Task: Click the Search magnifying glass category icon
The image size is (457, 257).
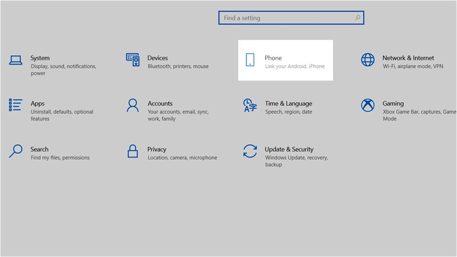Action: click(x=15, y=151)
